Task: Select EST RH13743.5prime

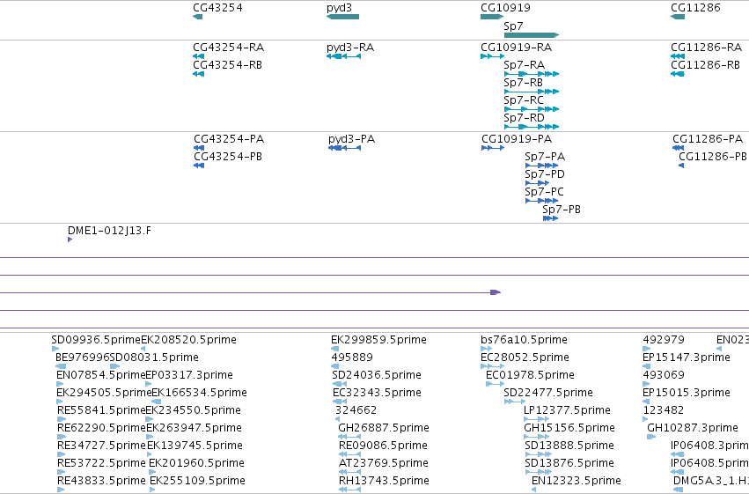Action: tap(349, 490)
